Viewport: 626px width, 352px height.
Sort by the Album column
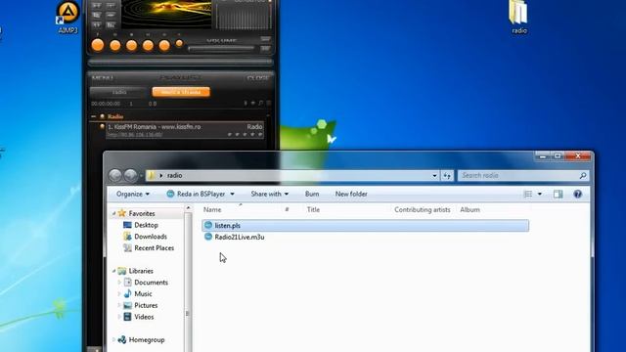[x=469, y=209]
